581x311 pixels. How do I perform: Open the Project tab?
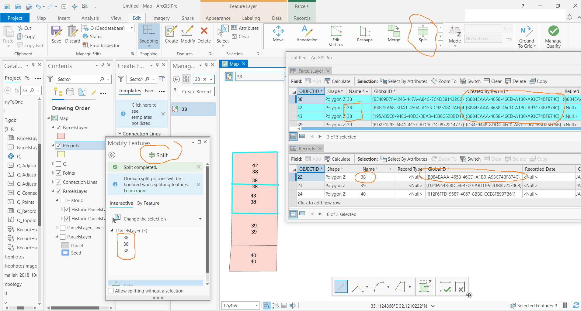click(15, 18)
